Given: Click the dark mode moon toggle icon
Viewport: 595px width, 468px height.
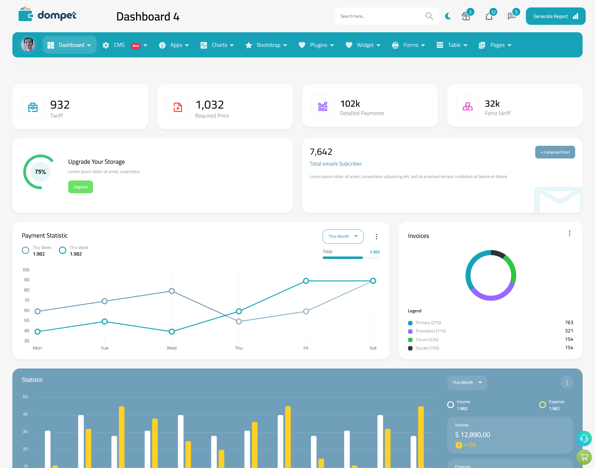Looking at the screenshot, I should coord(448,16).
